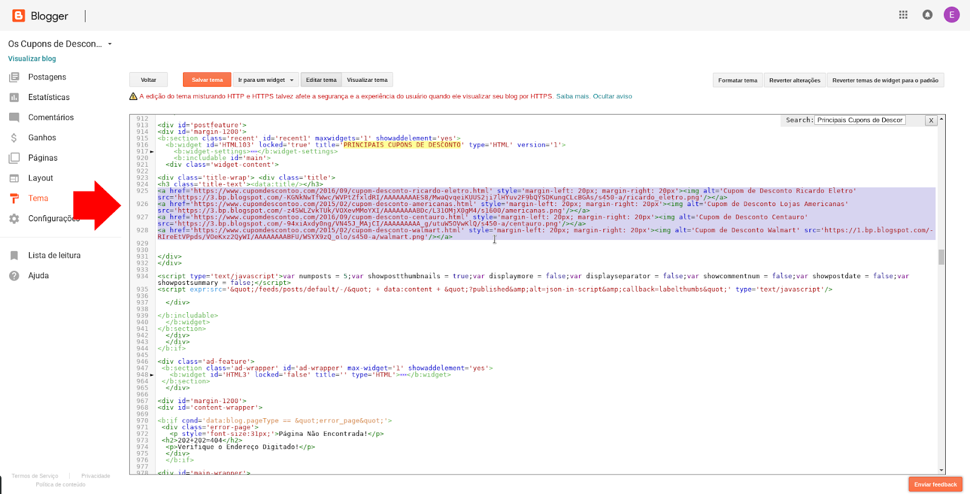Click the Blogger logo icon
Viewport: 970px width, 494px height.
pyautogui.click(x=19, y=16)
